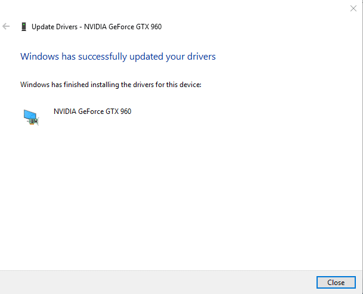Click the blank title bar area above the heading
This screenshot has height=294, width=363.
click(179, 8)
